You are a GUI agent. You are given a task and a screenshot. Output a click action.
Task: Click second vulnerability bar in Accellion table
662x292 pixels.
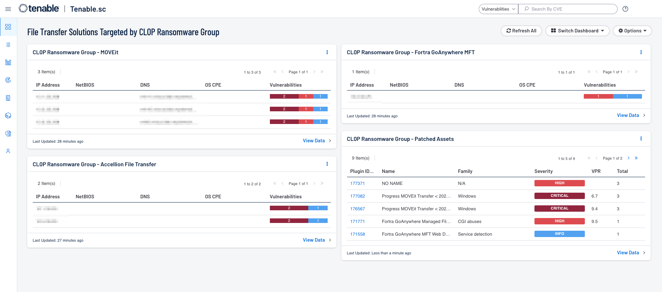click(x=299, y=221)
